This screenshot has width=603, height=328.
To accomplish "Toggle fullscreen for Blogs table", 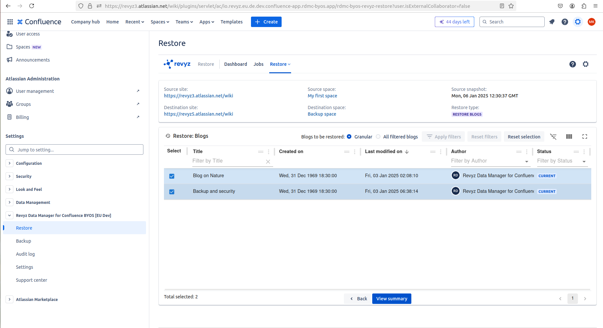I will (x=585, y=136).
